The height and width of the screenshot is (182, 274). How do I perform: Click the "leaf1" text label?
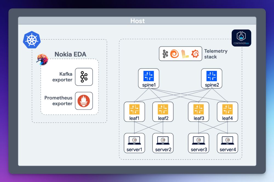click(134, 118)
